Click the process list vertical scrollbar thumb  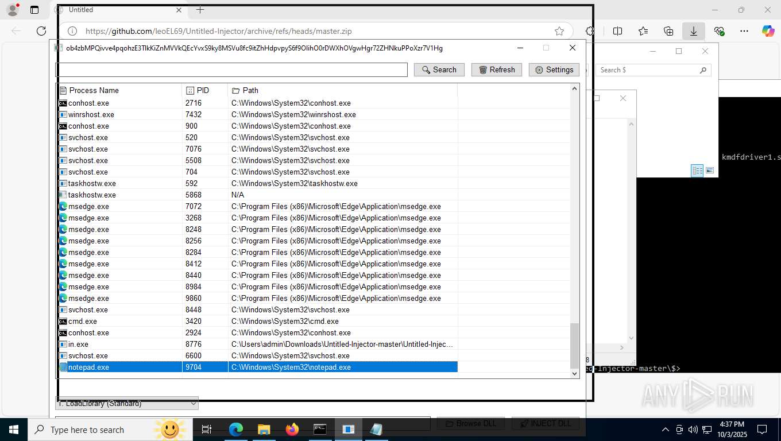click(574, 345)
